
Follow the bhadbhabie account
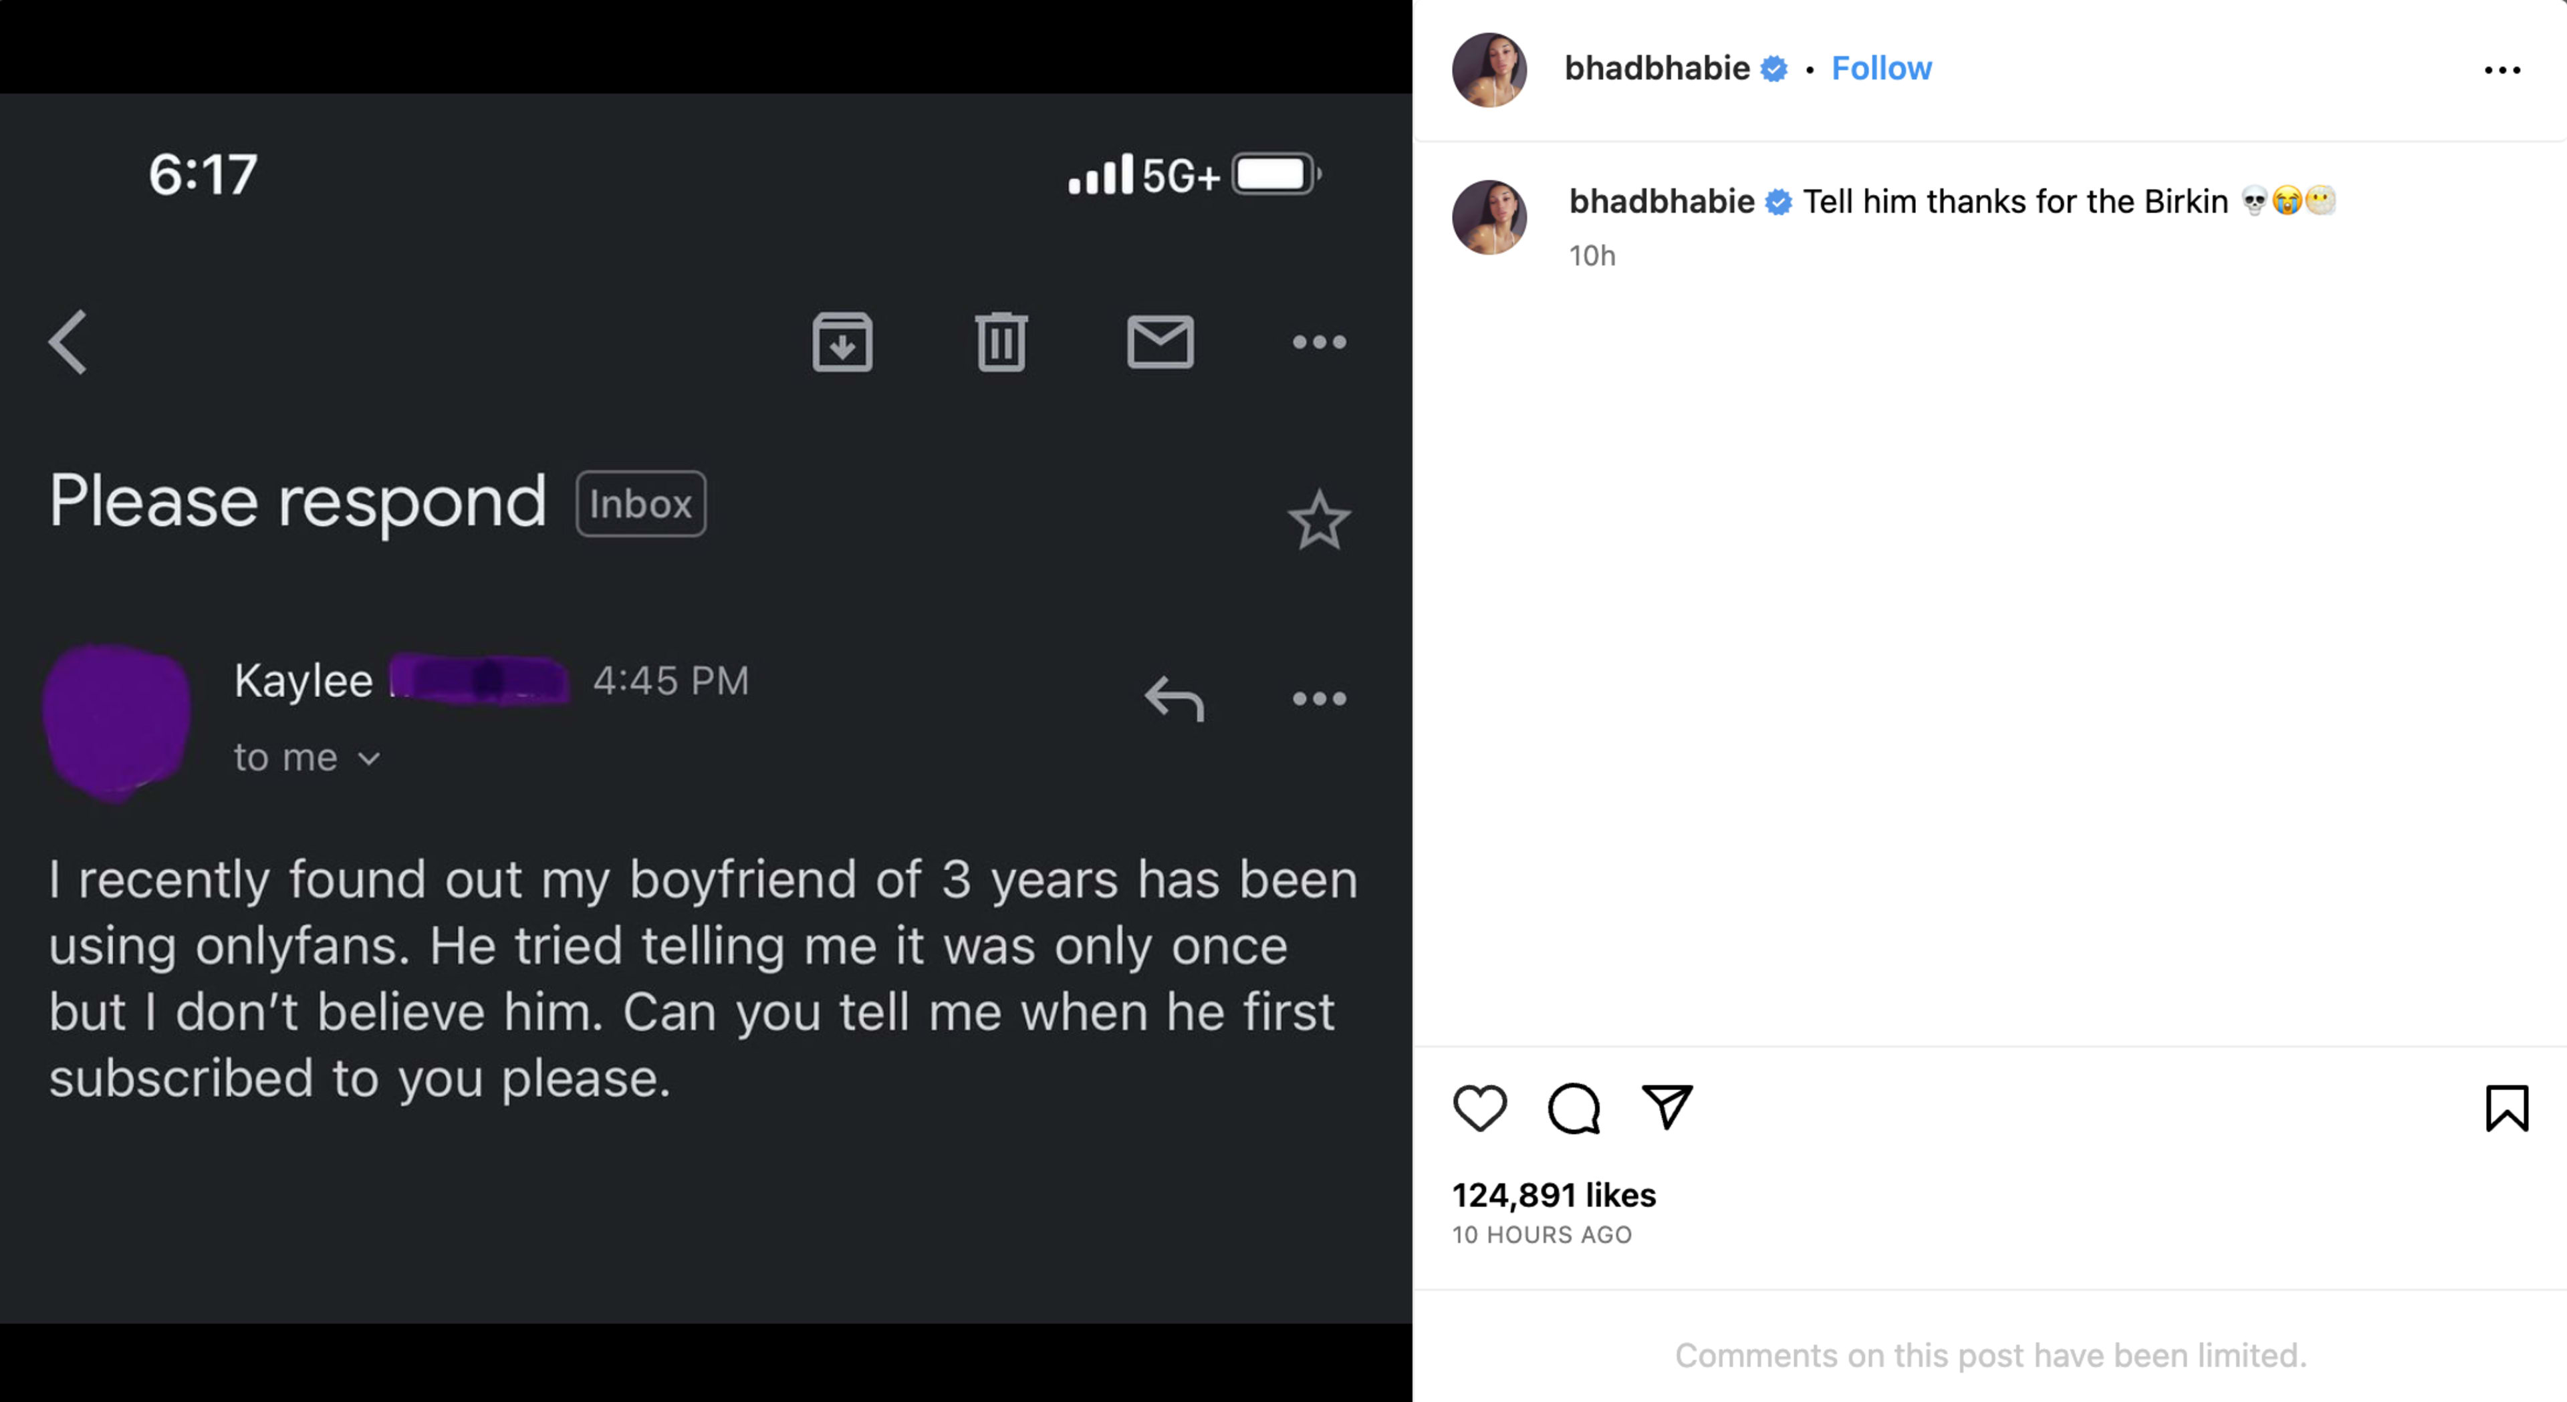(1881, 67)
